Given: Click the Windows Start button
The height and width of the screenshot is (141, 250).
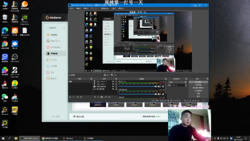Looking at the screenshot, I should pos(3,138).
